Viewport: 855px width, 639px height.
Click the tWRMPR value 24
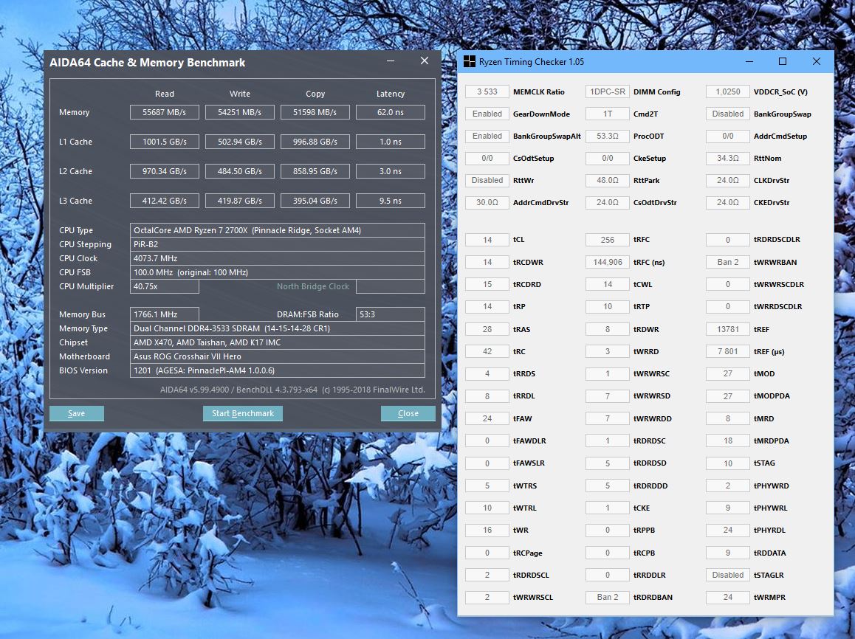click(x=728, y=597)
